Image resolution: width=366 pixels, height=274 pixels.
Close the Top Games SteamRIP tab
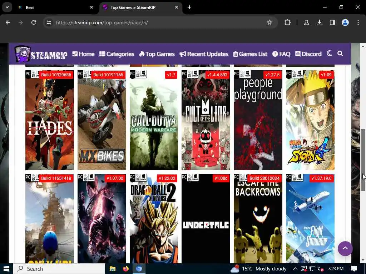177,7
